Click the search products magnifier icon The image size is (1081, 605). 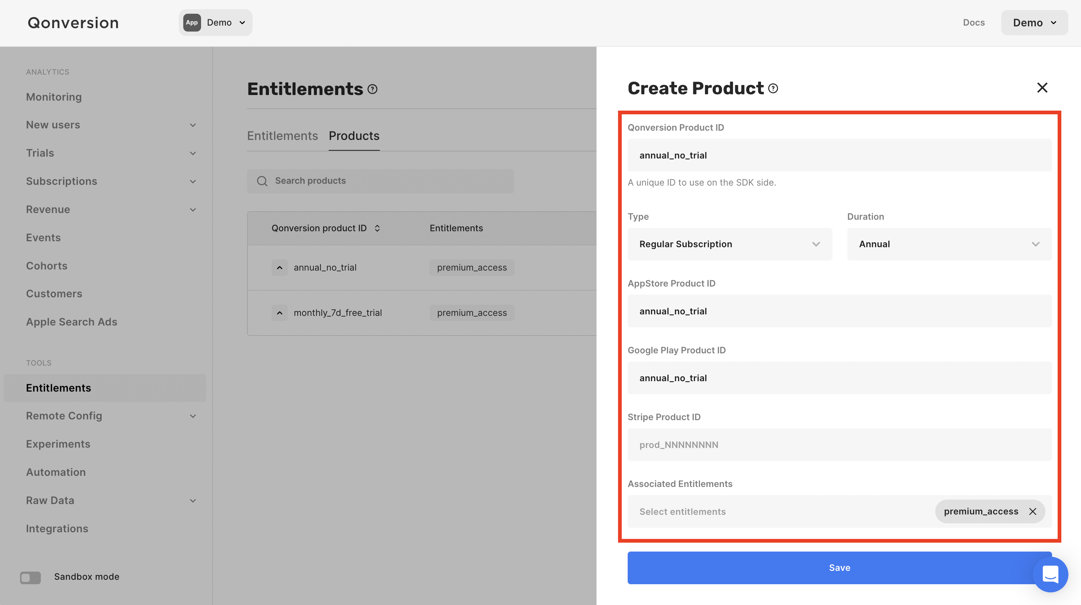pyautogui.click(x=262, y=181)
